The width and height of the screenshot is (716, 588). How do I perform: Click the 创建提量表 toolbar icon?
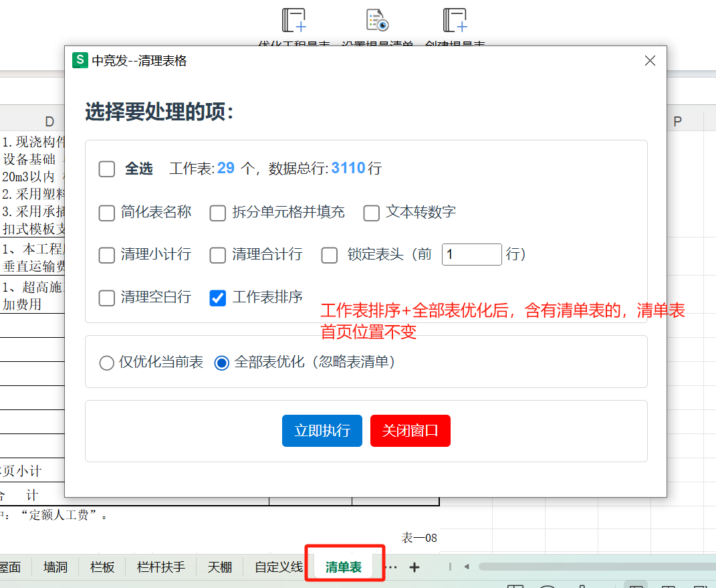click(x=455, y=21)
